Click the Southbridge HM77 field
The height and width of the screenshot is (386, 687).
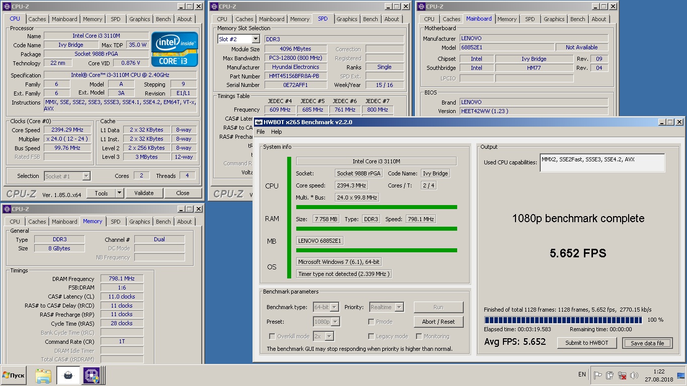[534, 68]
